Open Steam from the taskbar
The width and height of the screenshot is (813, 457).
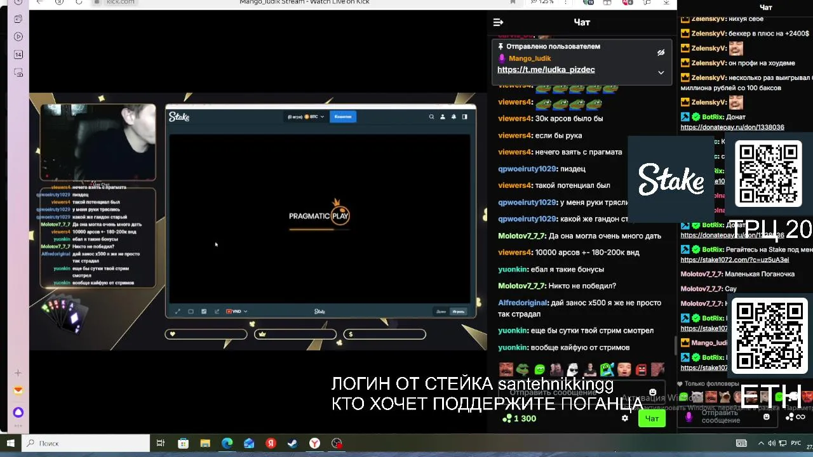tap(293, 443)
